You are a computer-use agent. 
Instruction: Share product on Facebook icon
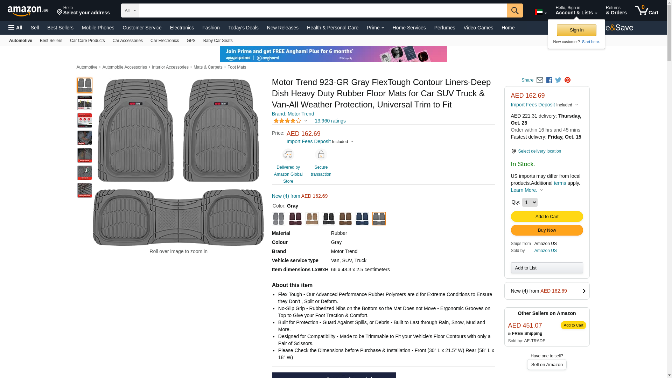pos(549,80)
